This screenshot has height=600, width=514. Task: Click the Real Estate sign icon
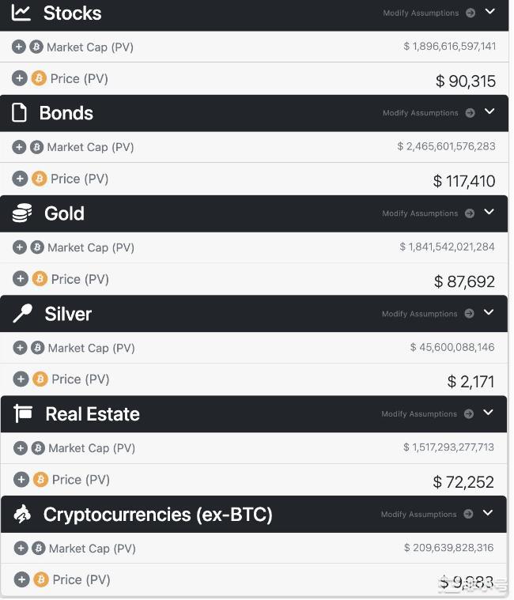pos(24,413)
